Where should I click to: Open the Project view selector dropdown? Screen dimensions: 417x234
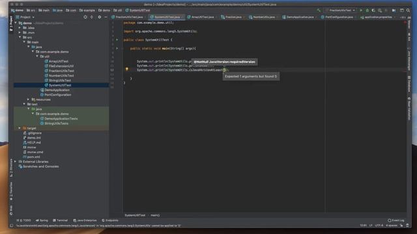25,18
